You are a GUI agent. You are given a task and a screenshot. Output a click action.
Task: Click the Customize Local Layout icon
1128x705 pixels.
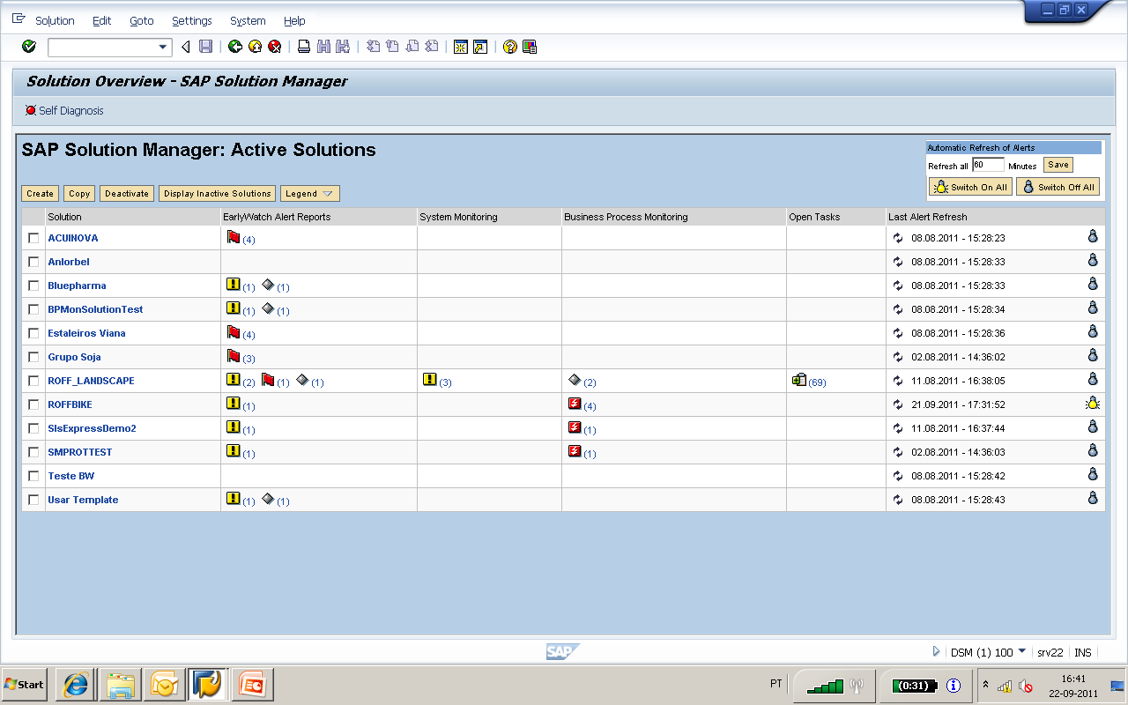(x=530, y=47)
